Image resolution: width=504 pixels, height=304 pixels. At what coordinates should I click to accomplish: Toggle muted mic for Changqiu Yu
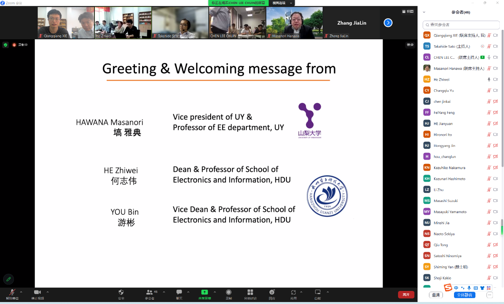pos(489,90)
